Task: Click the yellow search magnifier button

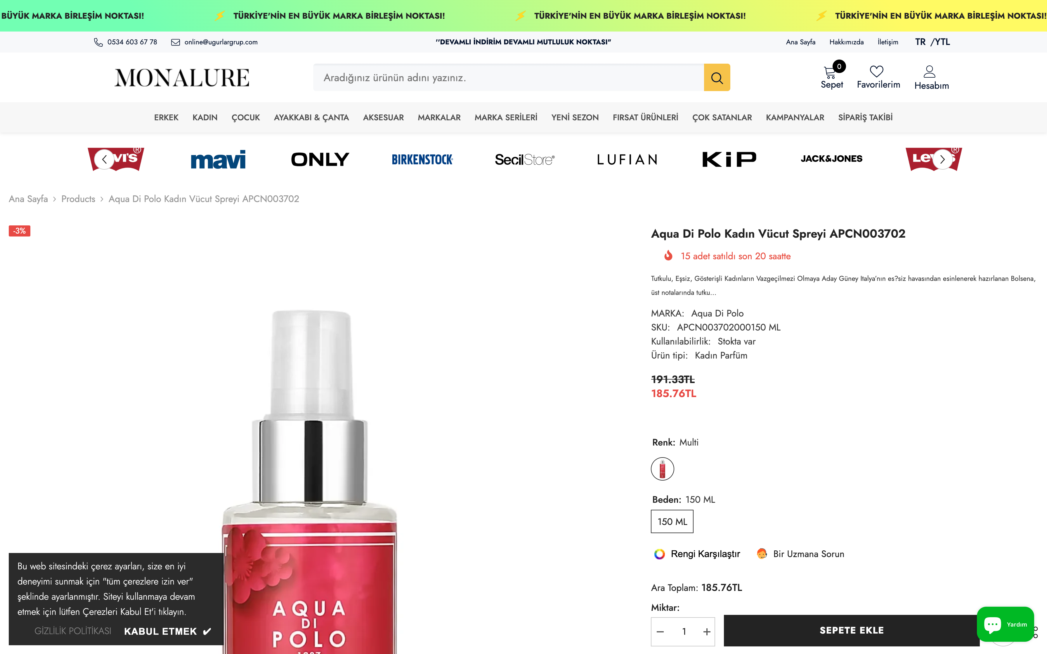Action: click(717, 77)
